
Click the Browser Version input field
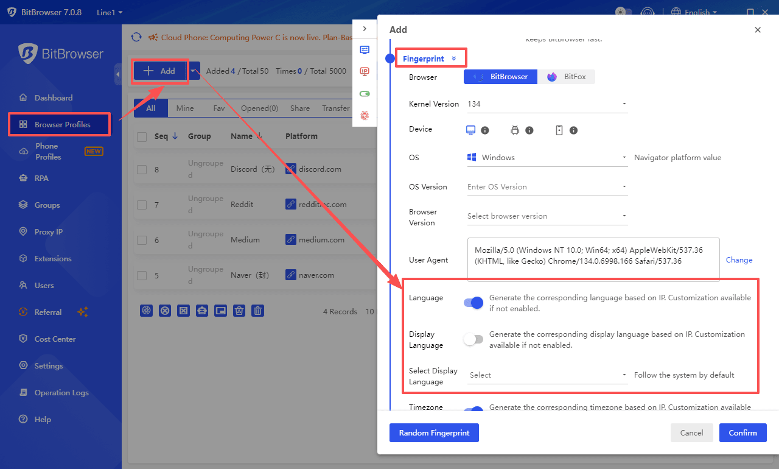(547, 215)
